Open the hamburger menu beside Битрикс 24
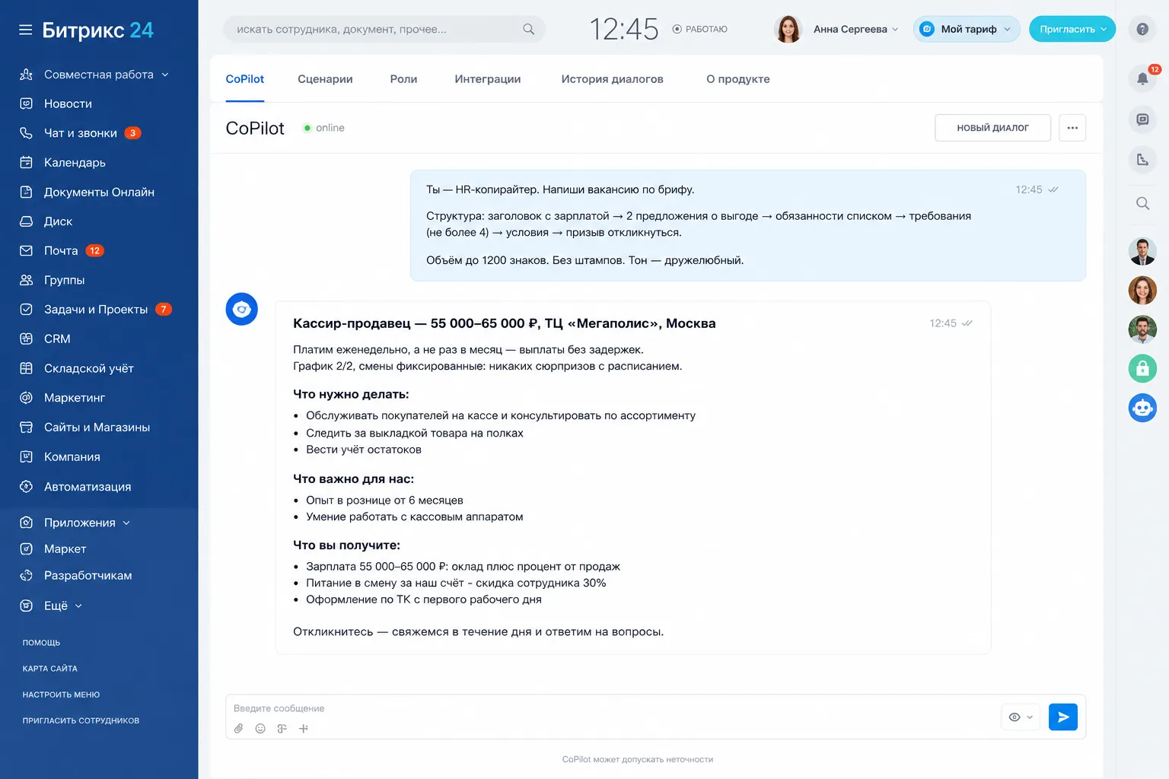Screen dimensions: 1169x779 coord(25,30)
